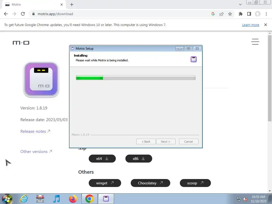Download the x64 zip package

[x=102, y=159]
